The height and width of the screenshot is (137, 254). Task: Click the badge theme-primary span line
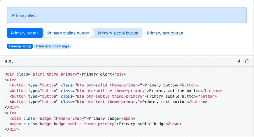pyautogui.click(x=72, y=118)
